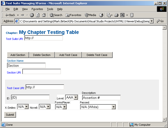Click the Add Section button
The height and width of the screenshot is (128, 168).
click(x=18, y=55)
